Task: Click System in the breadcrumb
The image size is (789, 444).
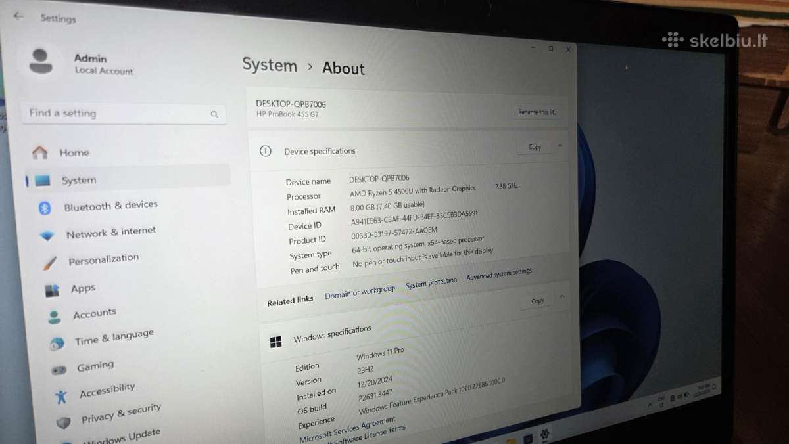Action: pos(270,65)
